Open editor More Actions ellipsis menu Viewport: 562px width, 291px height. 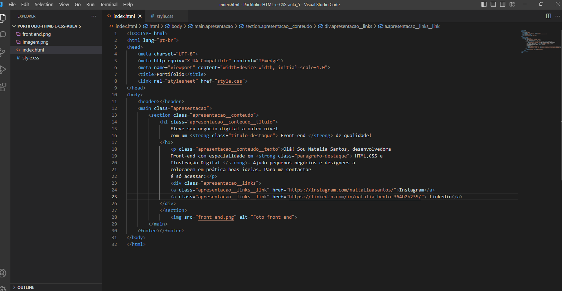coord(558,16)
